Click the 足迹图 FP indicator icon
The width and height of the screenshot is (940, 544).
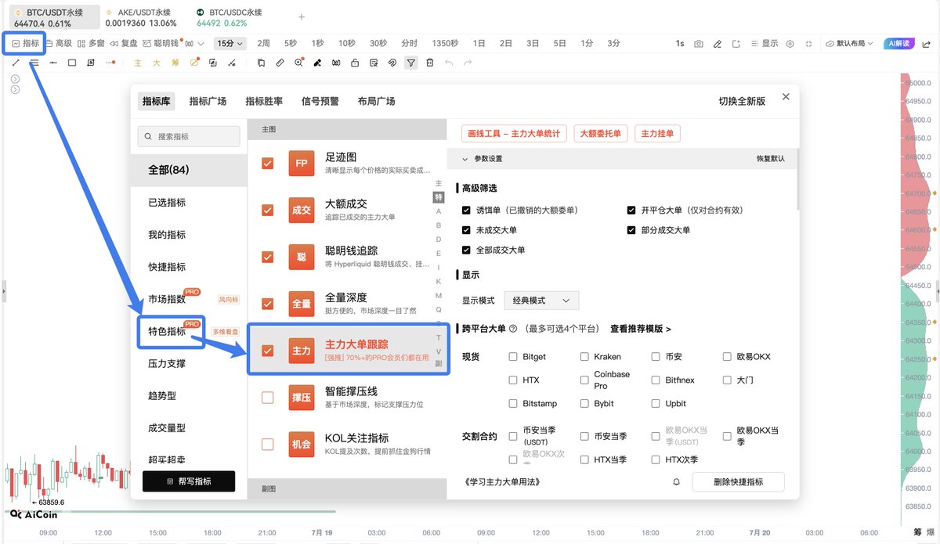302,164
